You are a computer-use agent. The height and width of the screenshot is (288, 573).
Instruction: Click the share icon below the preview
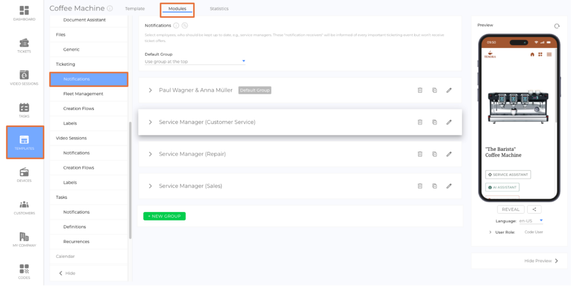534,210
